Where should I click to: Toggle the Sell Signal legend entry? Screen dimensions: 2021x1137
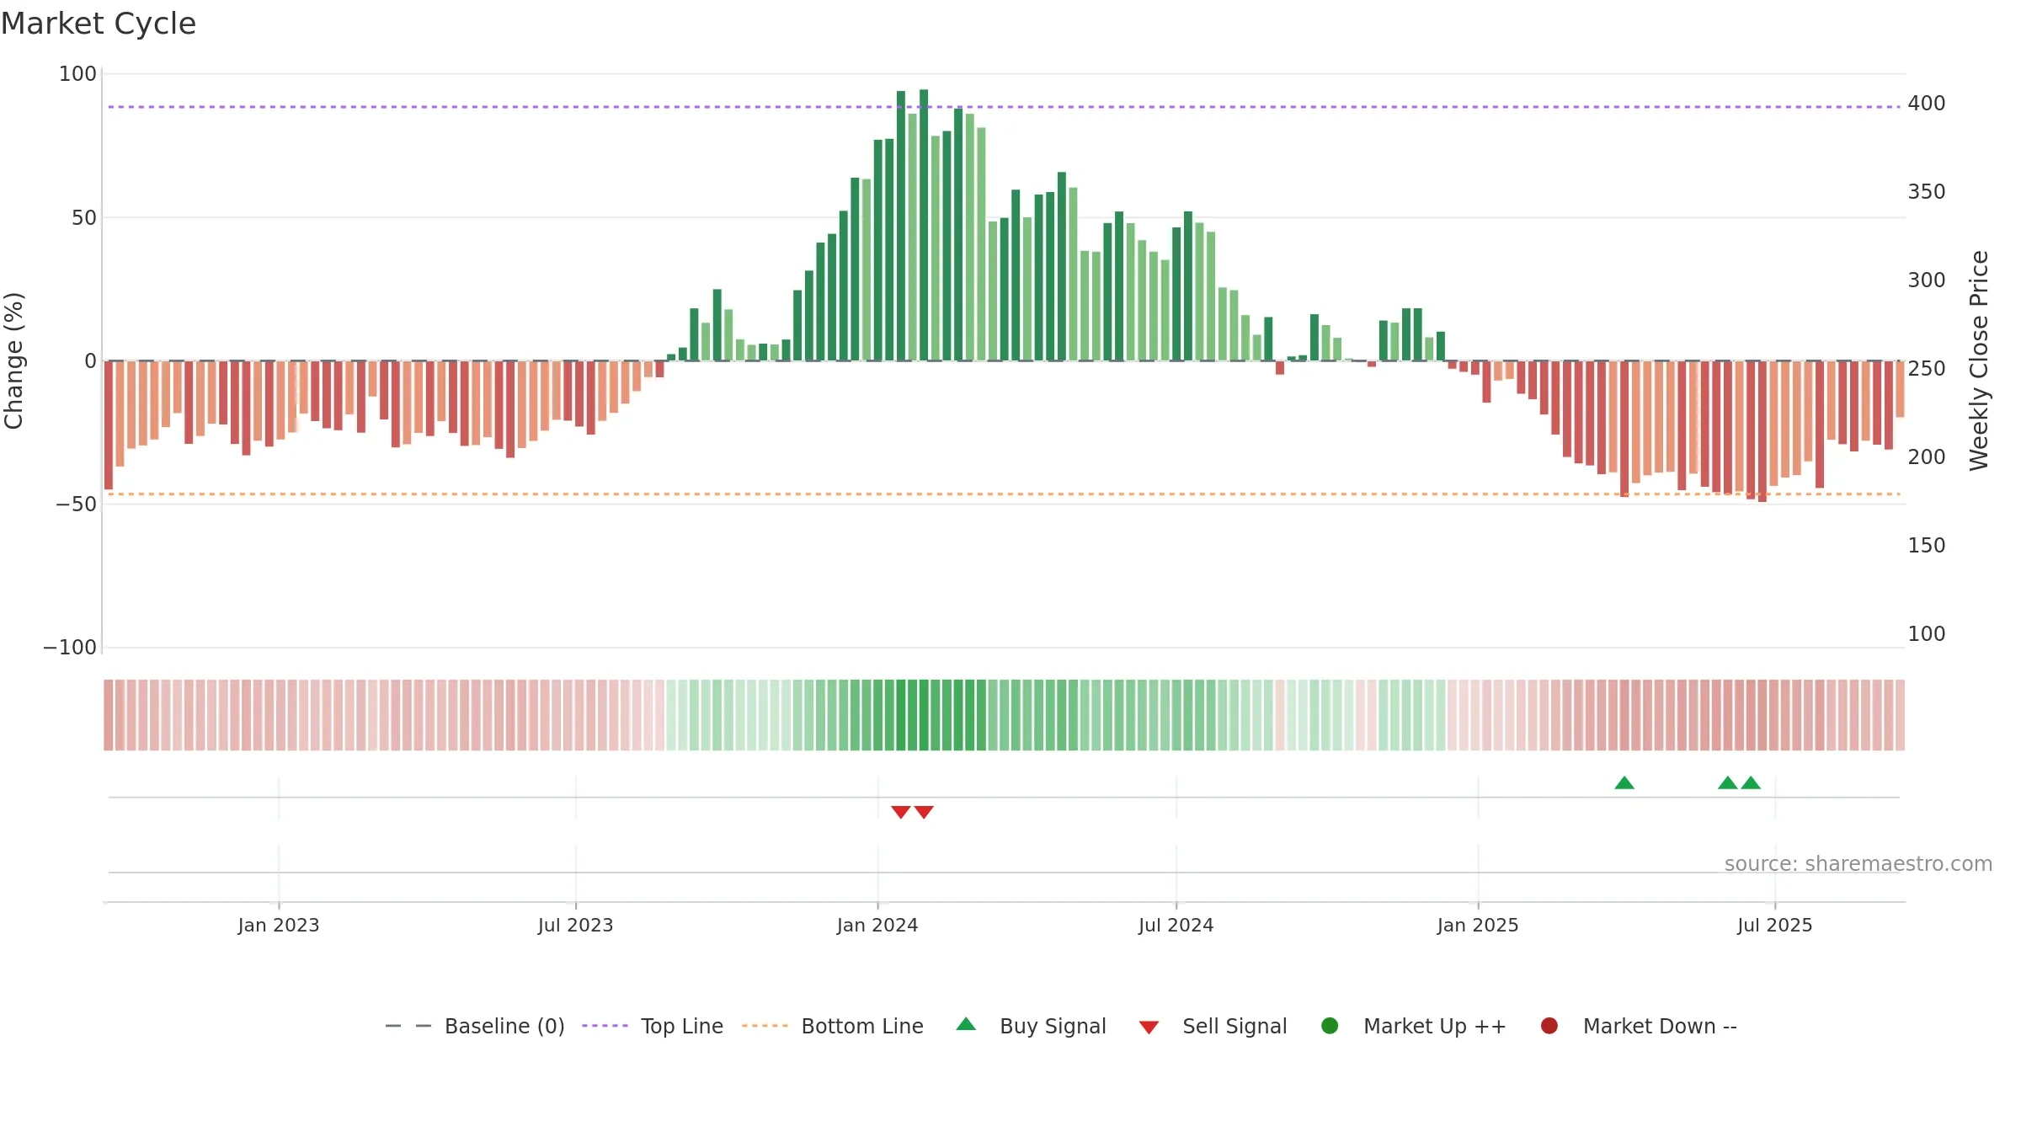1213,1026
